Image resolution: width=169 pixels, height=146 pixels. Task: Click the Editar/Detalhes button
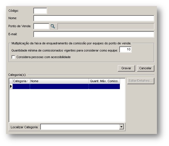tap(141, 81)
